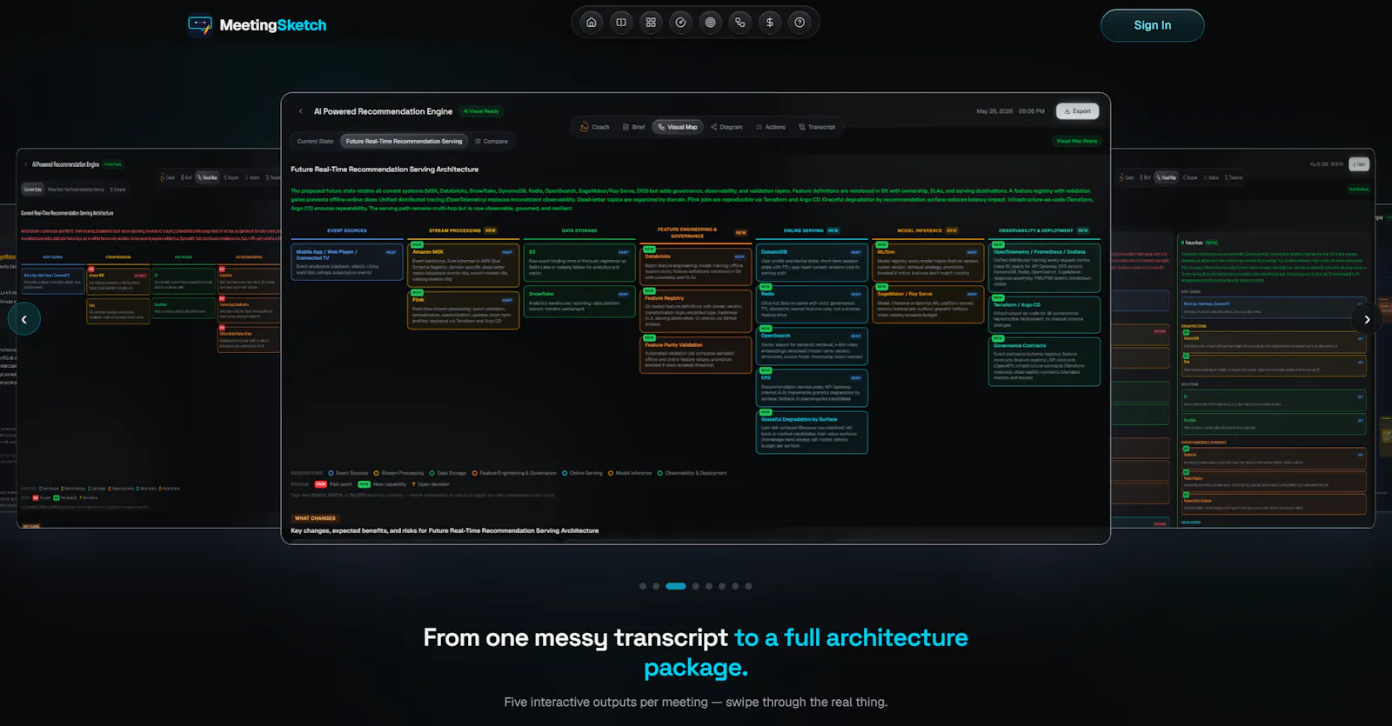Switch to the Coach tab
Viewport: 1392px width, 726px height.
[594, 127]
